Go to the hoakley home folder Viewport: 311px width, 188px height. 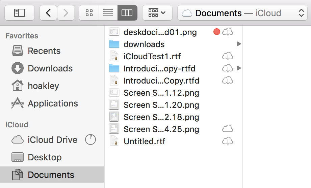click(x=43, y=86)
